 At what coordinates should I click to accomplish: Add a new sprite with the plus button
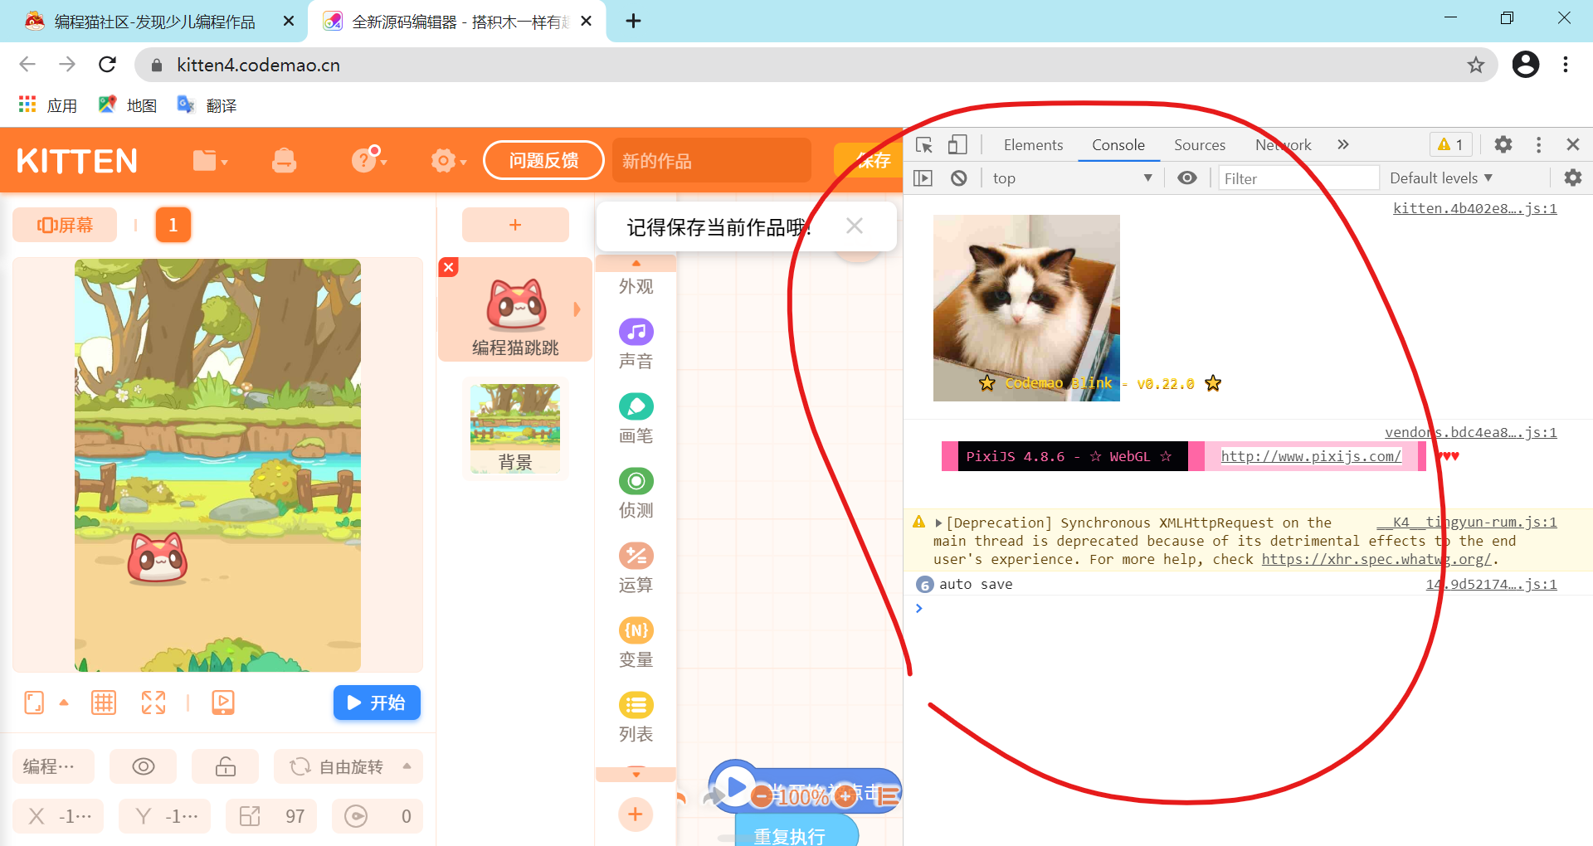(x=515, y=225)
